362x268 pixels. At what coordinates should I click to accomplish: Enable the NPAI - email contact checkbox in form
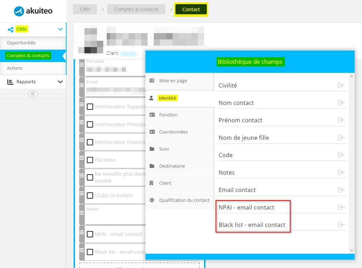pos(90,234)
